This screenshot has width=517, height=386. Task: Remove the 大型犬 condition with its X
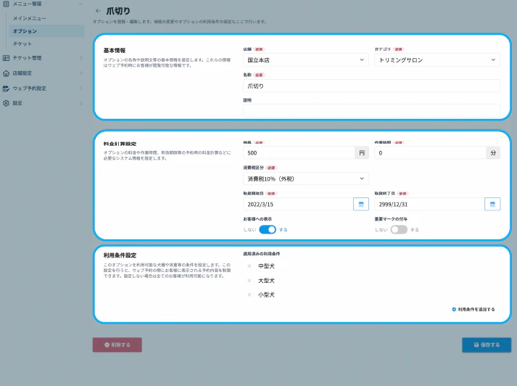coord(249,281)
